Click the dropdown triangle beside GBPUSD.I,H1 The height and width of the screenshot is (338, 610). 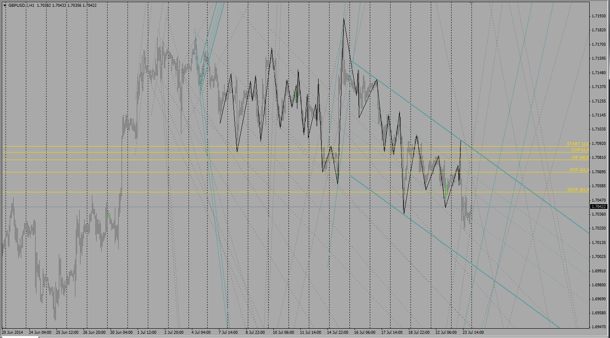coord(5,6)
